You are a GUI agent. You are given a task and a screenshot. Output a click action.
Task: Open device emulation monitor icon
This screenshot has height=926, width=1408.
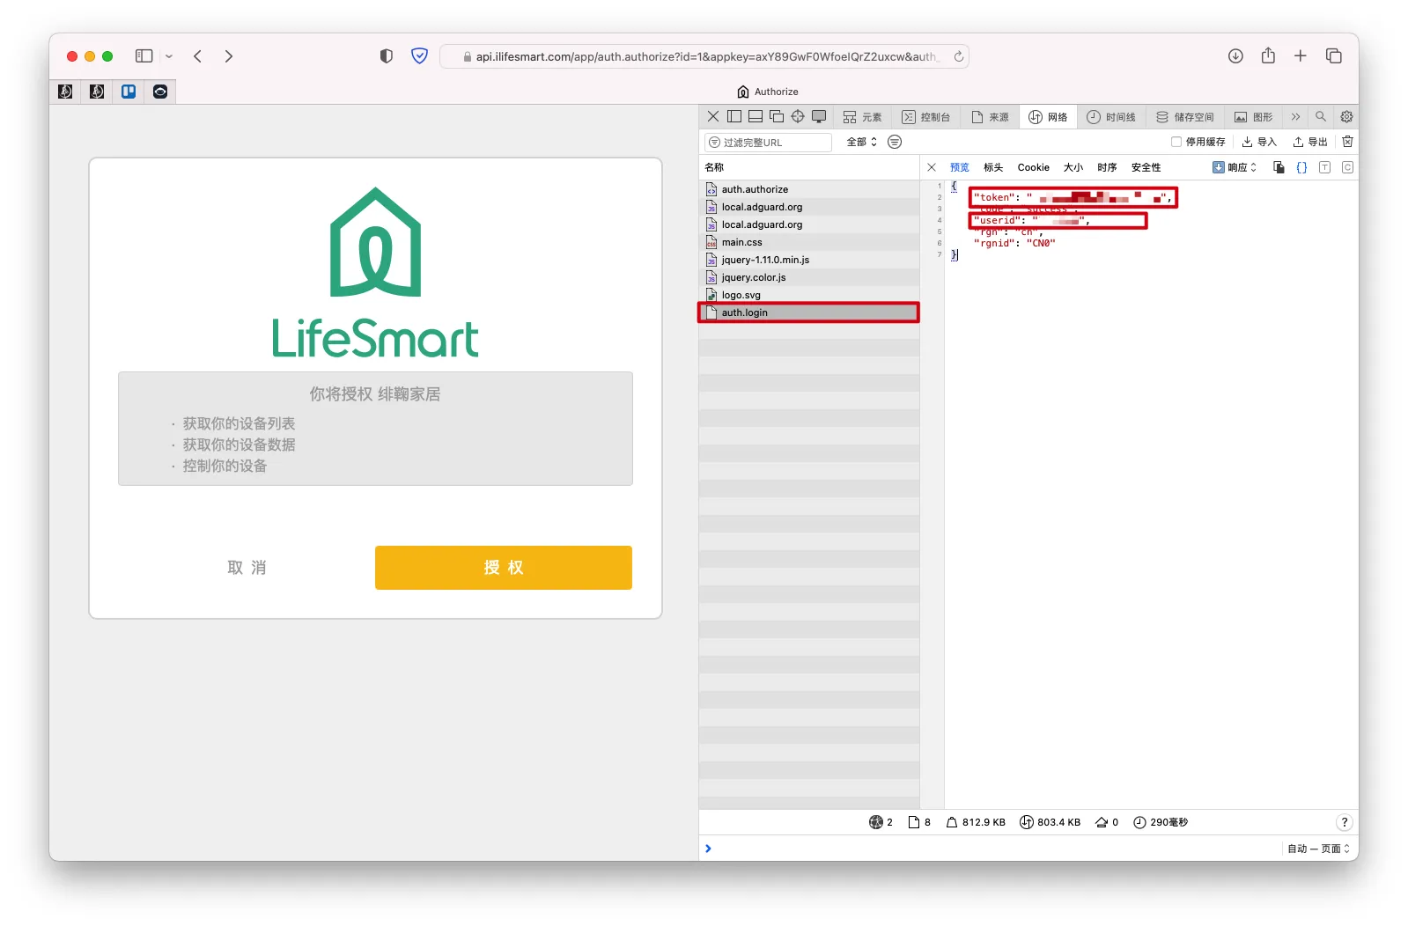click(x=819, y=116)
